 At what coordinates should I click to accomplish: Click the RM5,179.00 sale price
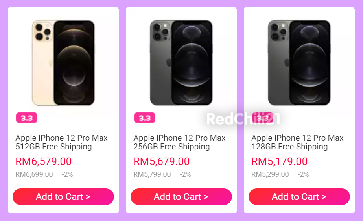click(280, 161)
